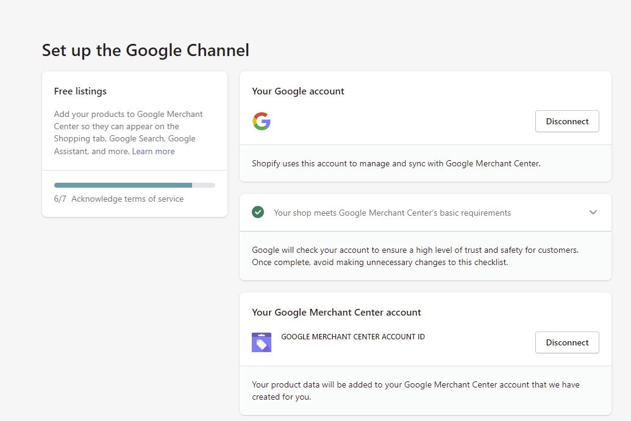The height and width of the screenshot is (421, 631).
Task: Click "Your Google account" heading
Action: click(298, 91)
